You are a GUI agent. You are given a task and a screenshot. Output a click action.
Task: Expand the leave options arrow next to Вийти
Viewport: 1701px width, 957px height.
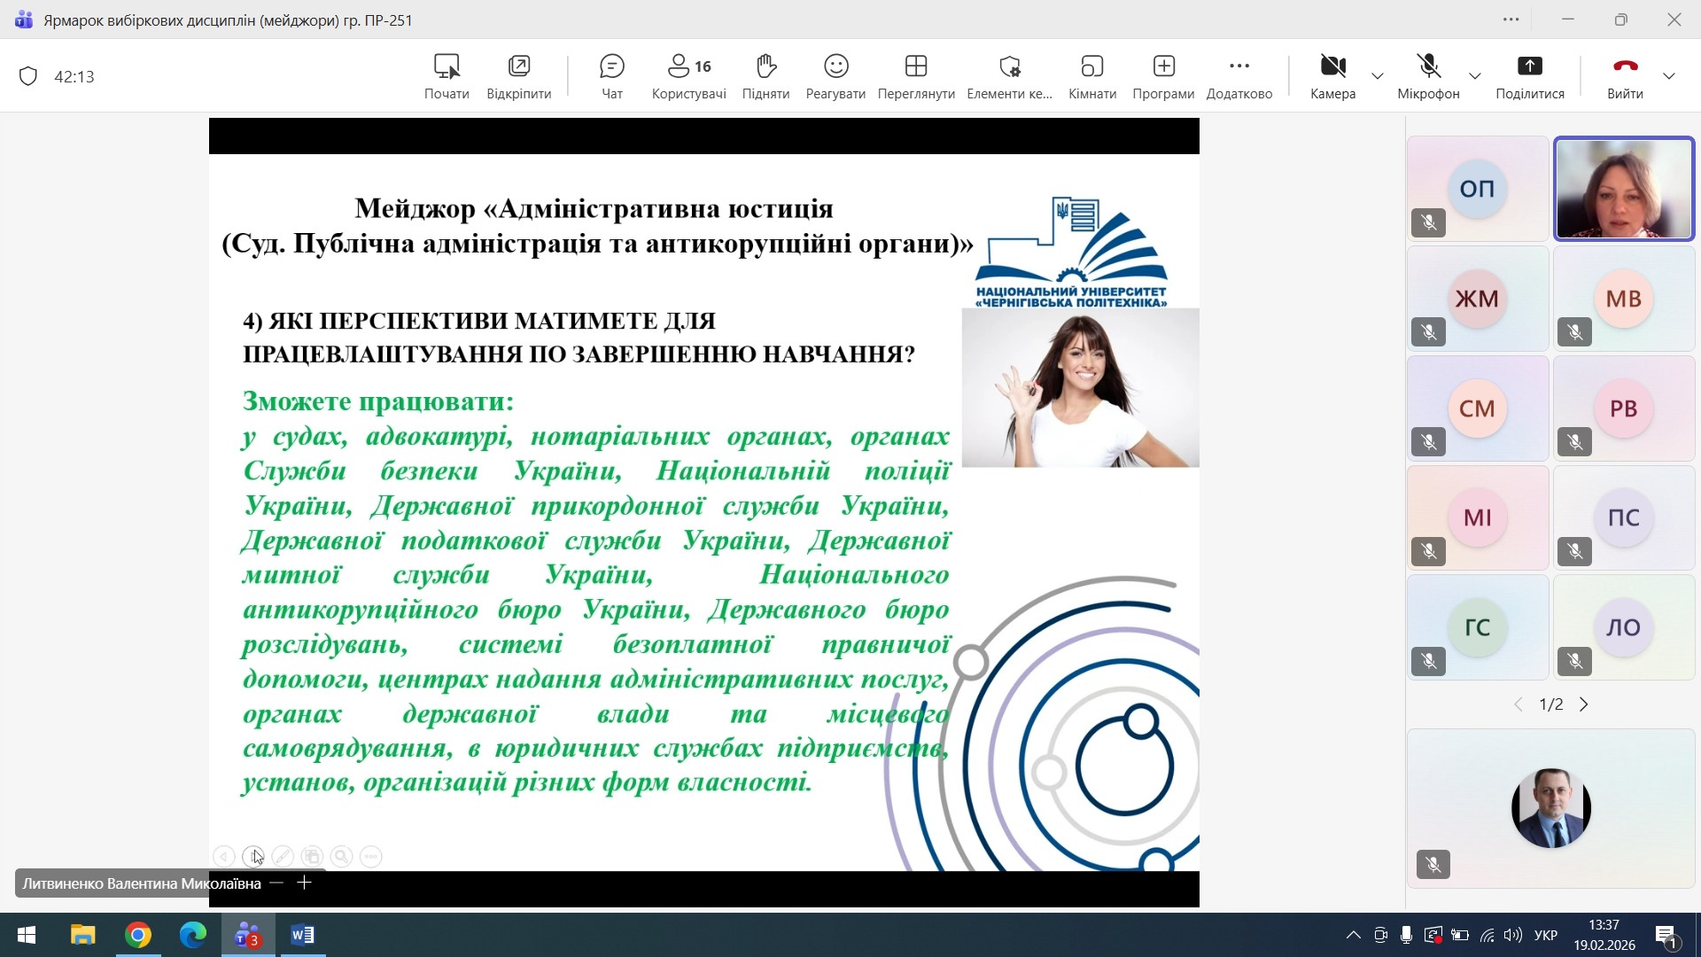(x=1669, y=76)
